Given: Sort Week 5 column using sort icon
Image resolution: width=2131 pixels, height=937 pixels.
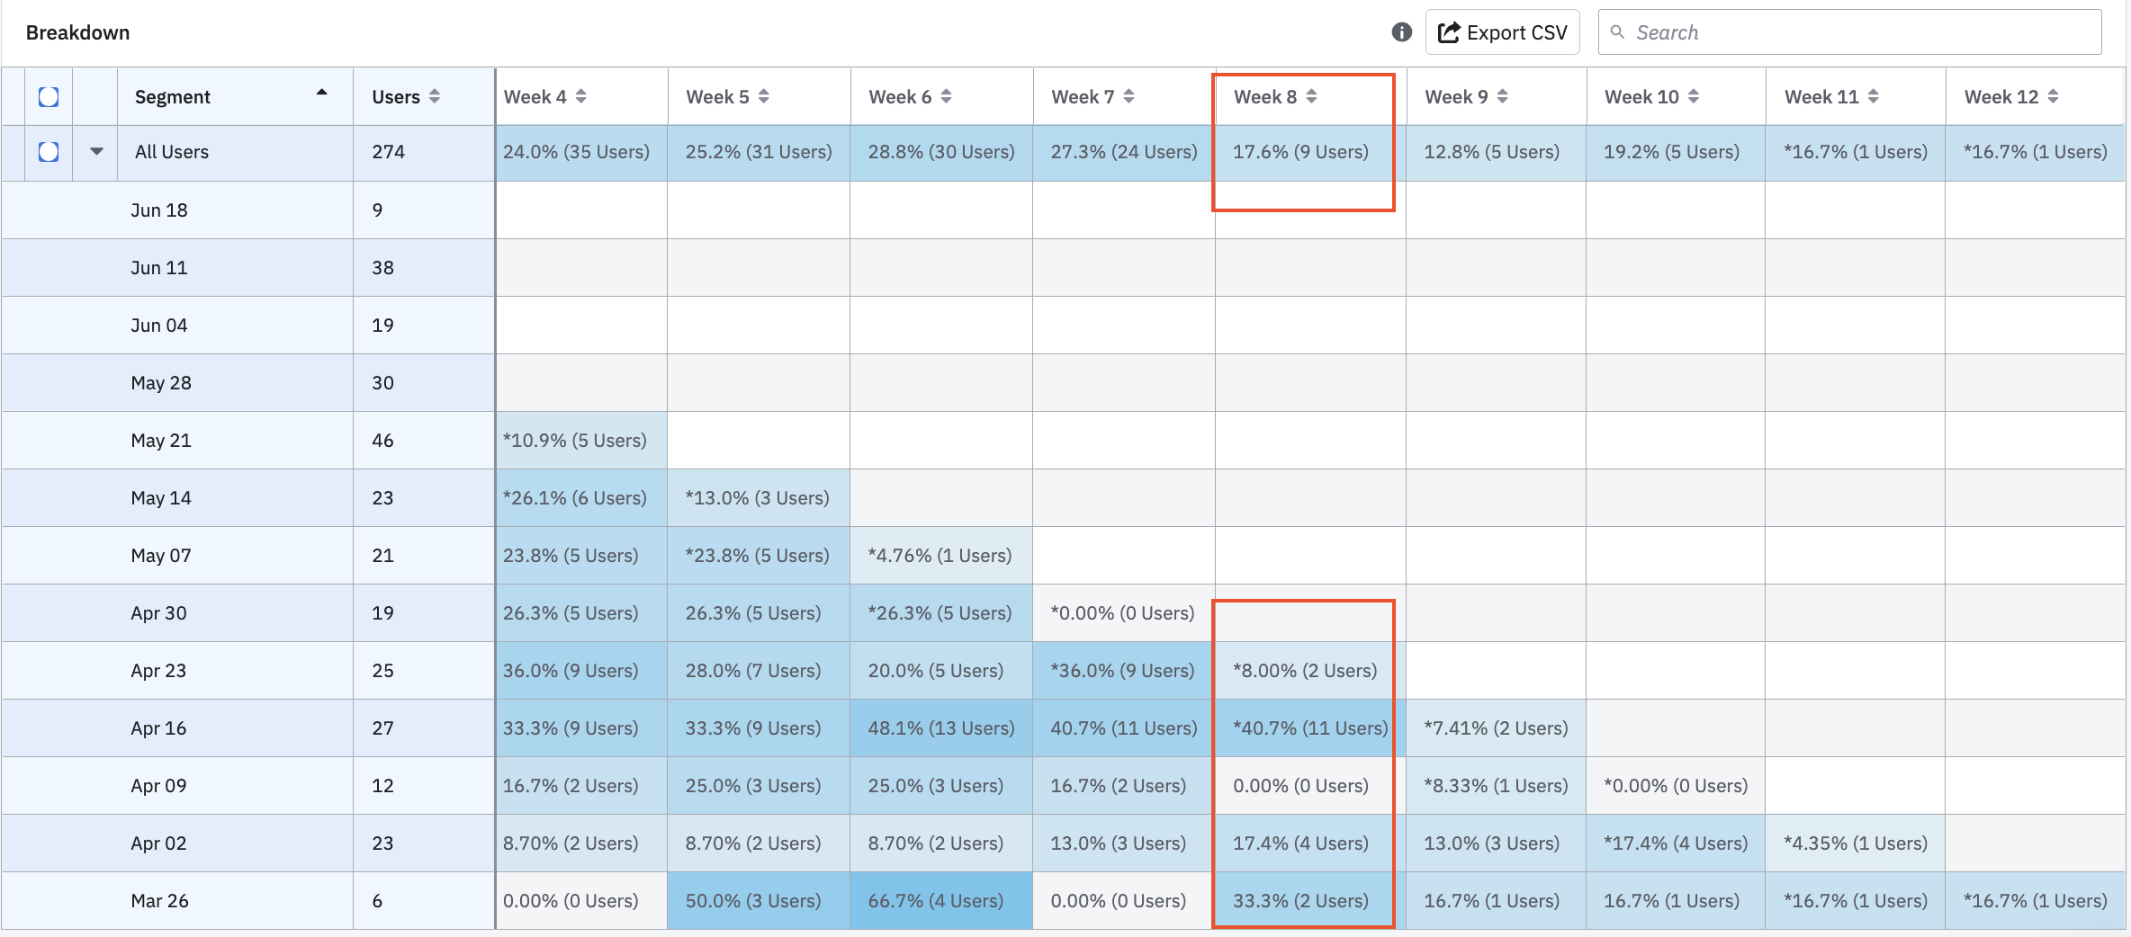Looking at the screenshot, I should 764,96.
